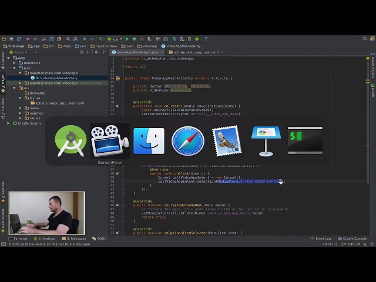
Task: Click the Help question mark icon
Action: click(x=206, y=39)
